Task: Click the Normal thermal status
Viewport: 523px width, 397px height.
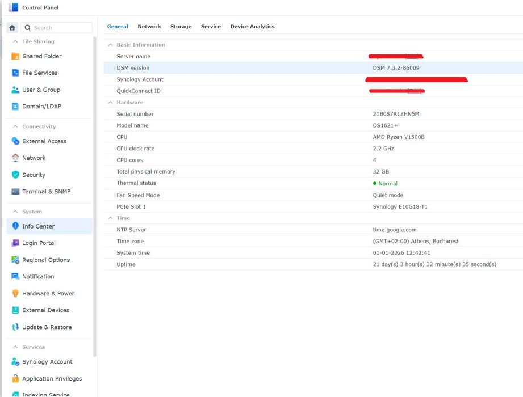Action: [x=385, y=184]
